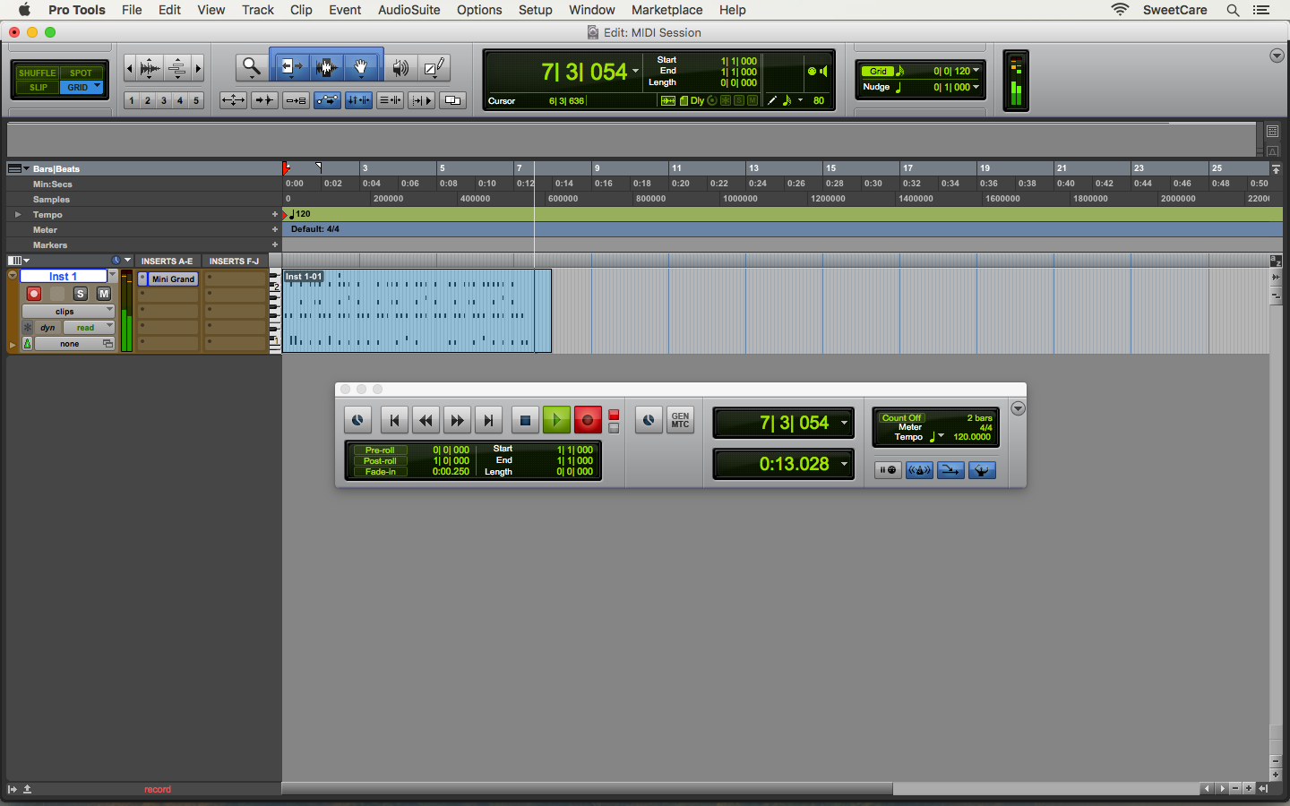Record-arm the Inst 1 track
The height and width of the screenshot is (806, 1290).
point(33,293)
